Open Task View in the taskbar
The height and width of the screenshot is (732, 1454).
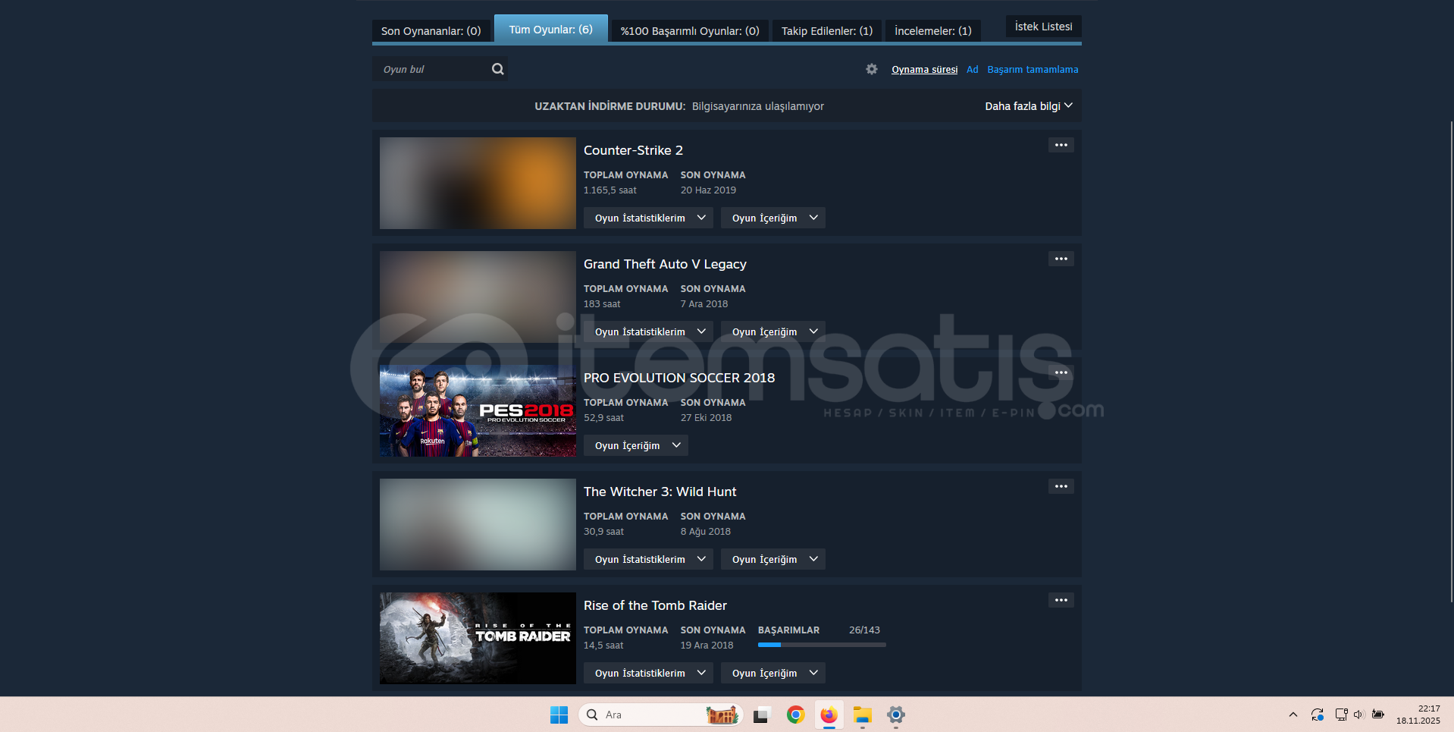[x=761, y=715]
